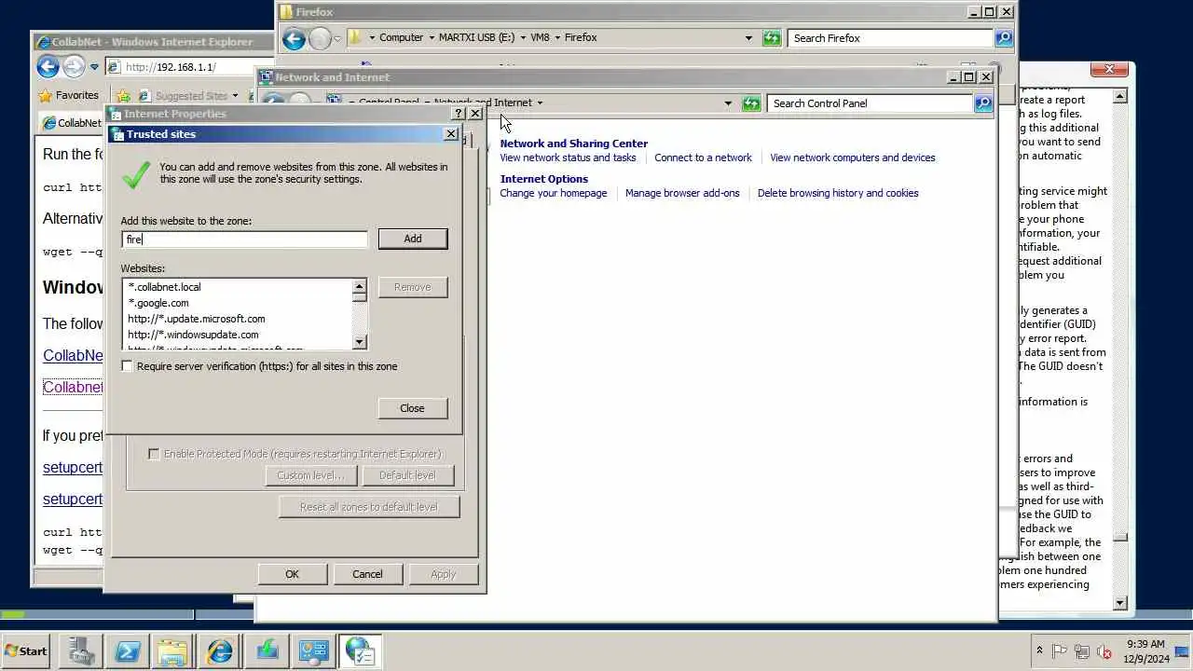Viewport: 1193px width, 671px height.
Task: Click Internet Explorer's forward arrow button
Action: 73,66
